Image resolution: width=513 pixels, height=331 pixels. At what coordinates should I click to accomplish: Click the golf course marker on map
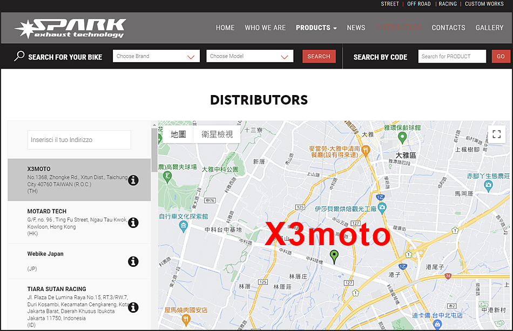tap(167, 177)
